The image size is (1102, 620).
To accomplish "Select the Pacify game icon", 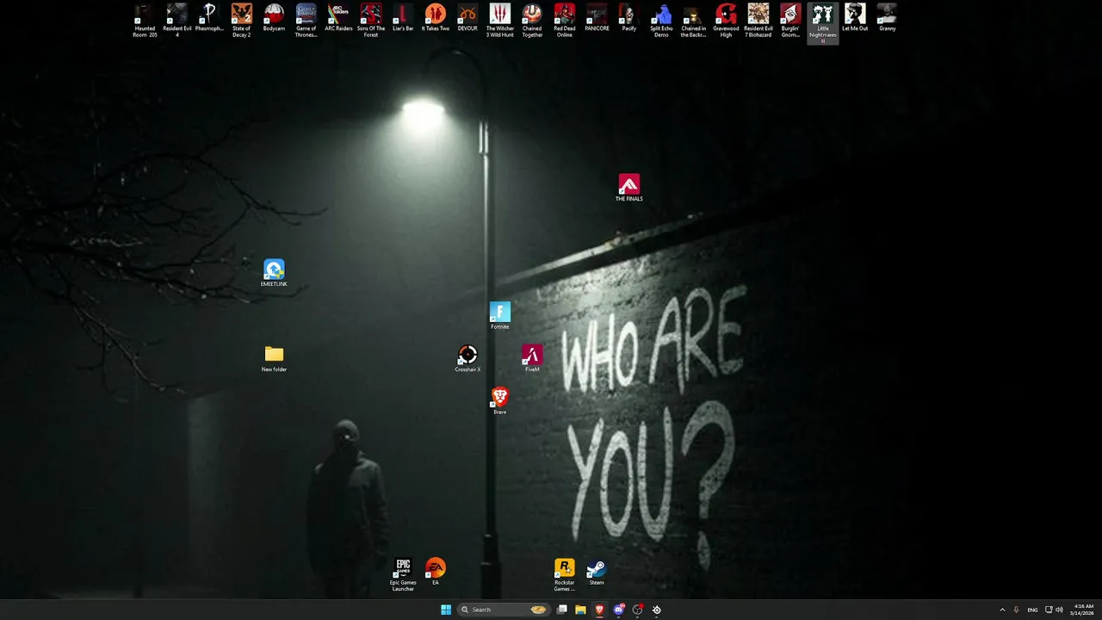I will click(x=629, y=17).
